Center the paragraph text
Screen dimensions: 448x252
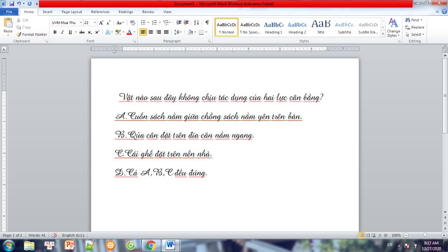151,32
